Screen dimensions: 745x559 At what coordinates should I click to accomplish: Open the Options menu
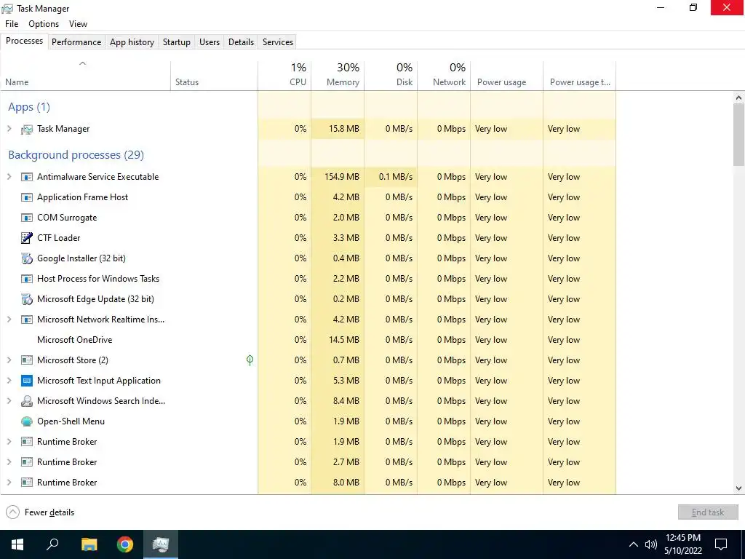44,24
